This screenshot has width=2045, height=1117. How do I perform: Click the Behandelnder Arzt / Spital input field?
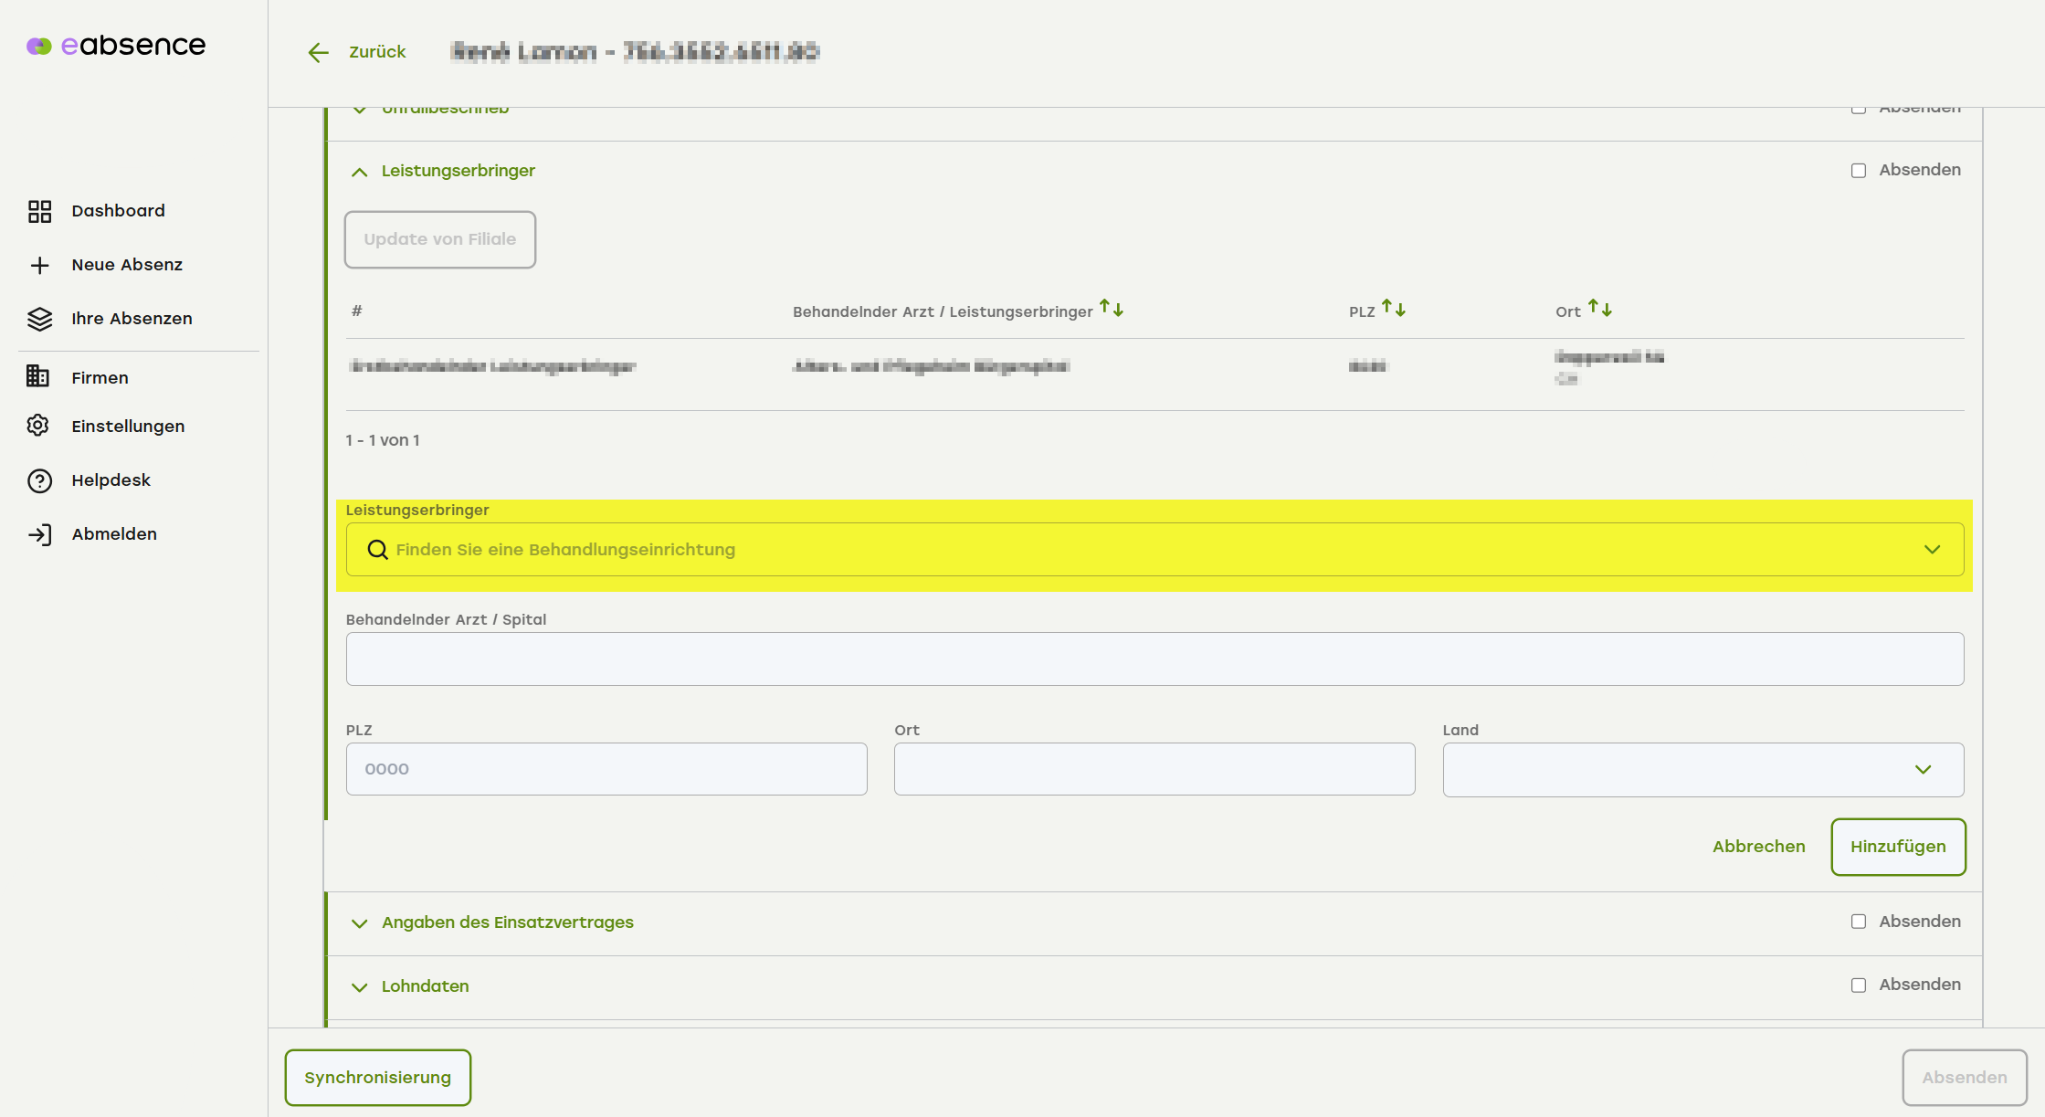tap(1154, 659)
